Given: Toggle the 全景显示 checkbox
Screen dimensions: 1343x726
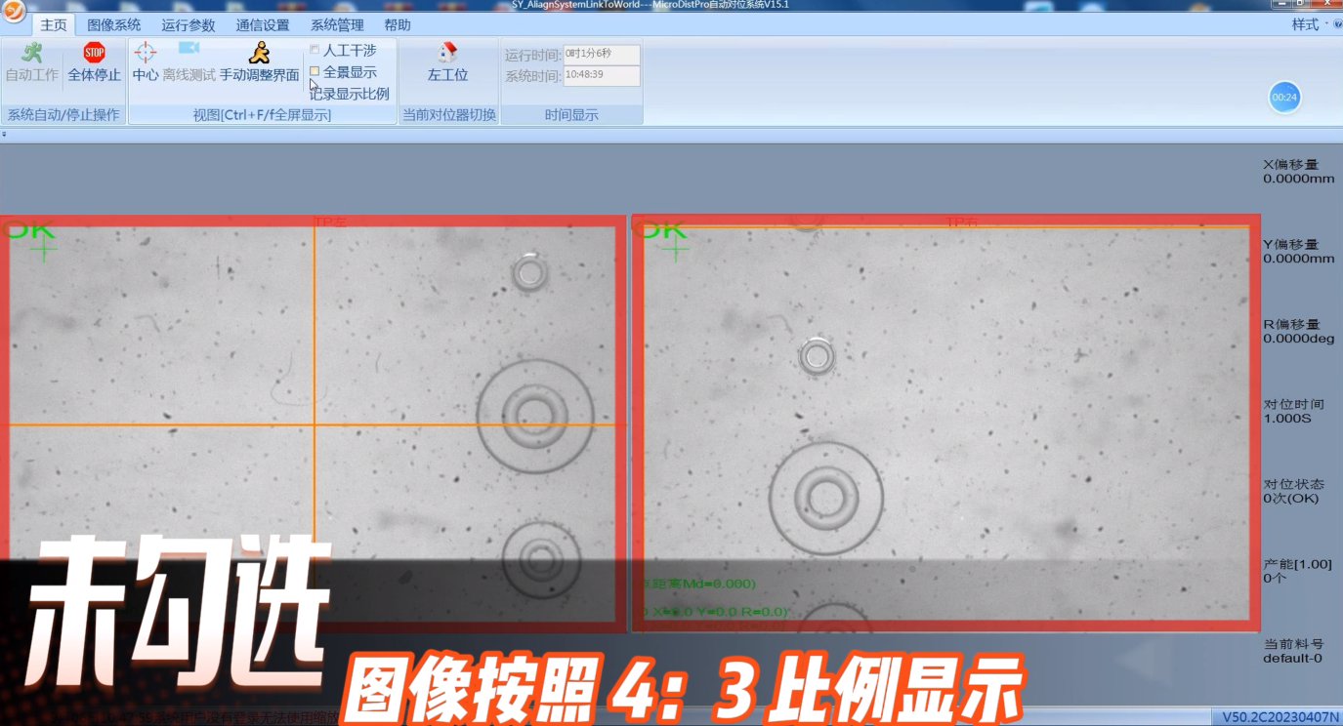Looking at the screenshot, I should 315,71.
